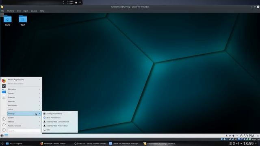The image size is (260, 146).
Task: Click the Right Ctrl host key indicator
Action: (256, 140)
